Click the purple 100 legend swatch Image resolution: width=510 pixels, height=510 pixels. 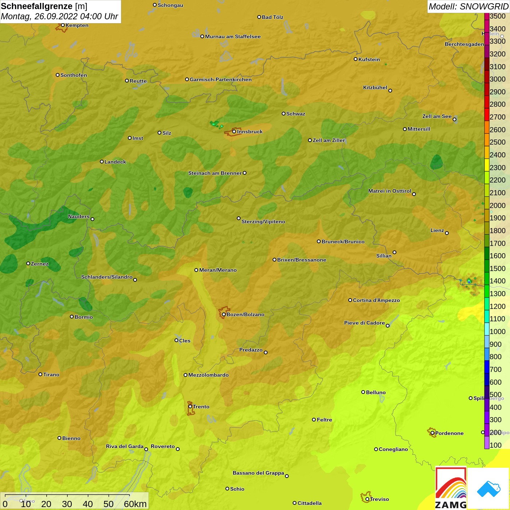[487, 443]
